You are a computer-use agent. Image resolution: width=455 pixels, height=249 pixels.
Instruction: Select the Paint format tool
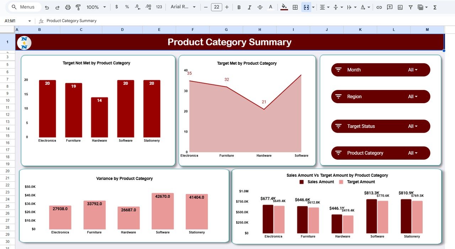pyautogui.click(x=78, y=7)
